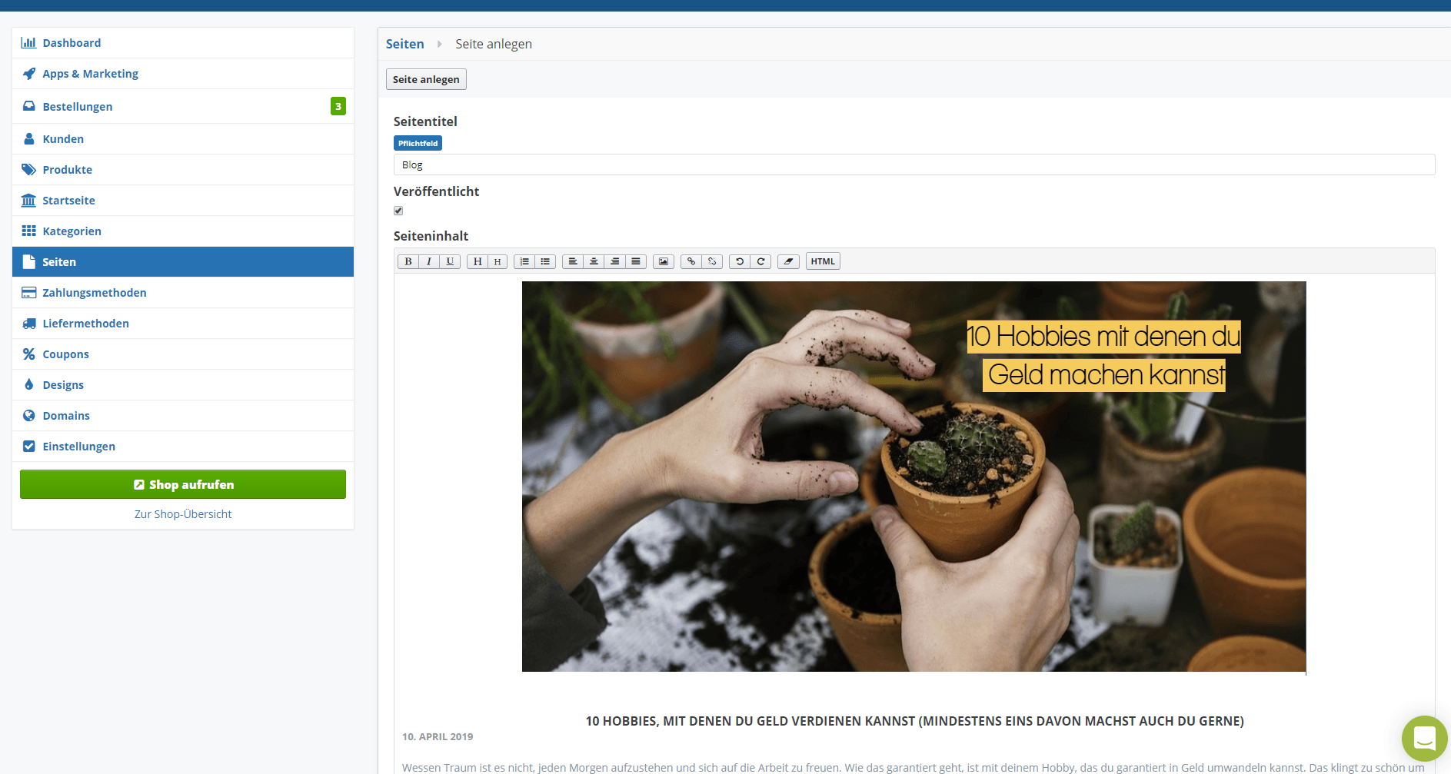Click the article headline 10 HOBBIES text
This screenshot has height=774, width=1451.
pyautogui.click(x=915, y=721)
